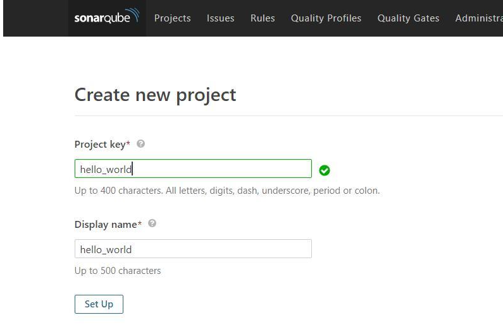The height and width of the screenshot is (332, 503).
Task: Open the Administration menu
Action: click(x=479, y=18)
